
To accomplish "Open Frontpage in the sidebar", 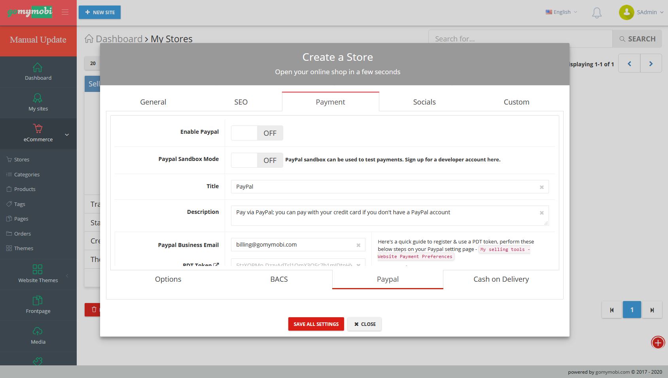I will (38, 305).
